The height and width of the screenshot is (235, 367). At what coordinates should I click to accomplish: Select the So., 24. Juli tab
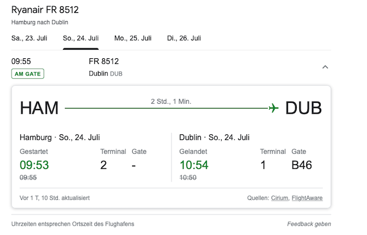(x=81, y=38)
